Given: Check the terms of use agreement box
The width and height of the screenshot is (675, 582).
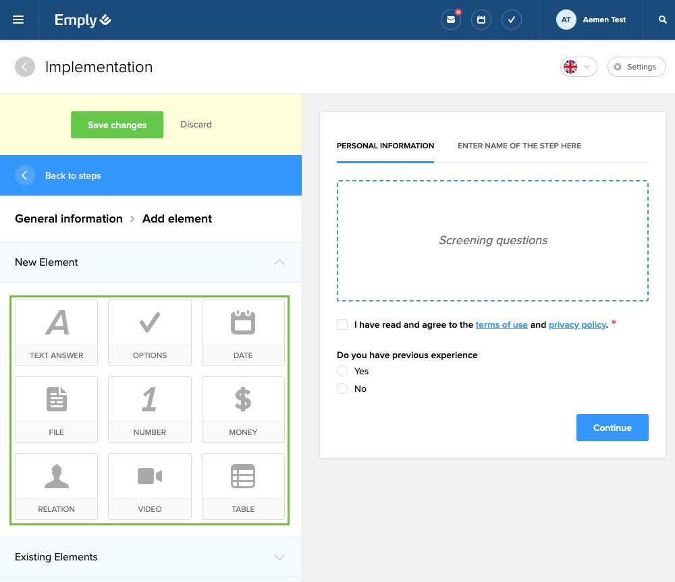Looking at the screenshot, I should click(x=342, y=324).
